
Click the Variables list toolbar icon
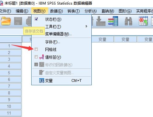113,21
